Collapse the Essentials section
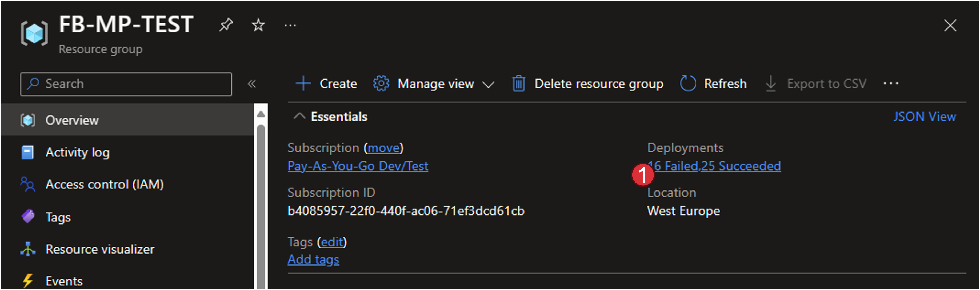This screenshot has width=980, height=290. (299, 117)
